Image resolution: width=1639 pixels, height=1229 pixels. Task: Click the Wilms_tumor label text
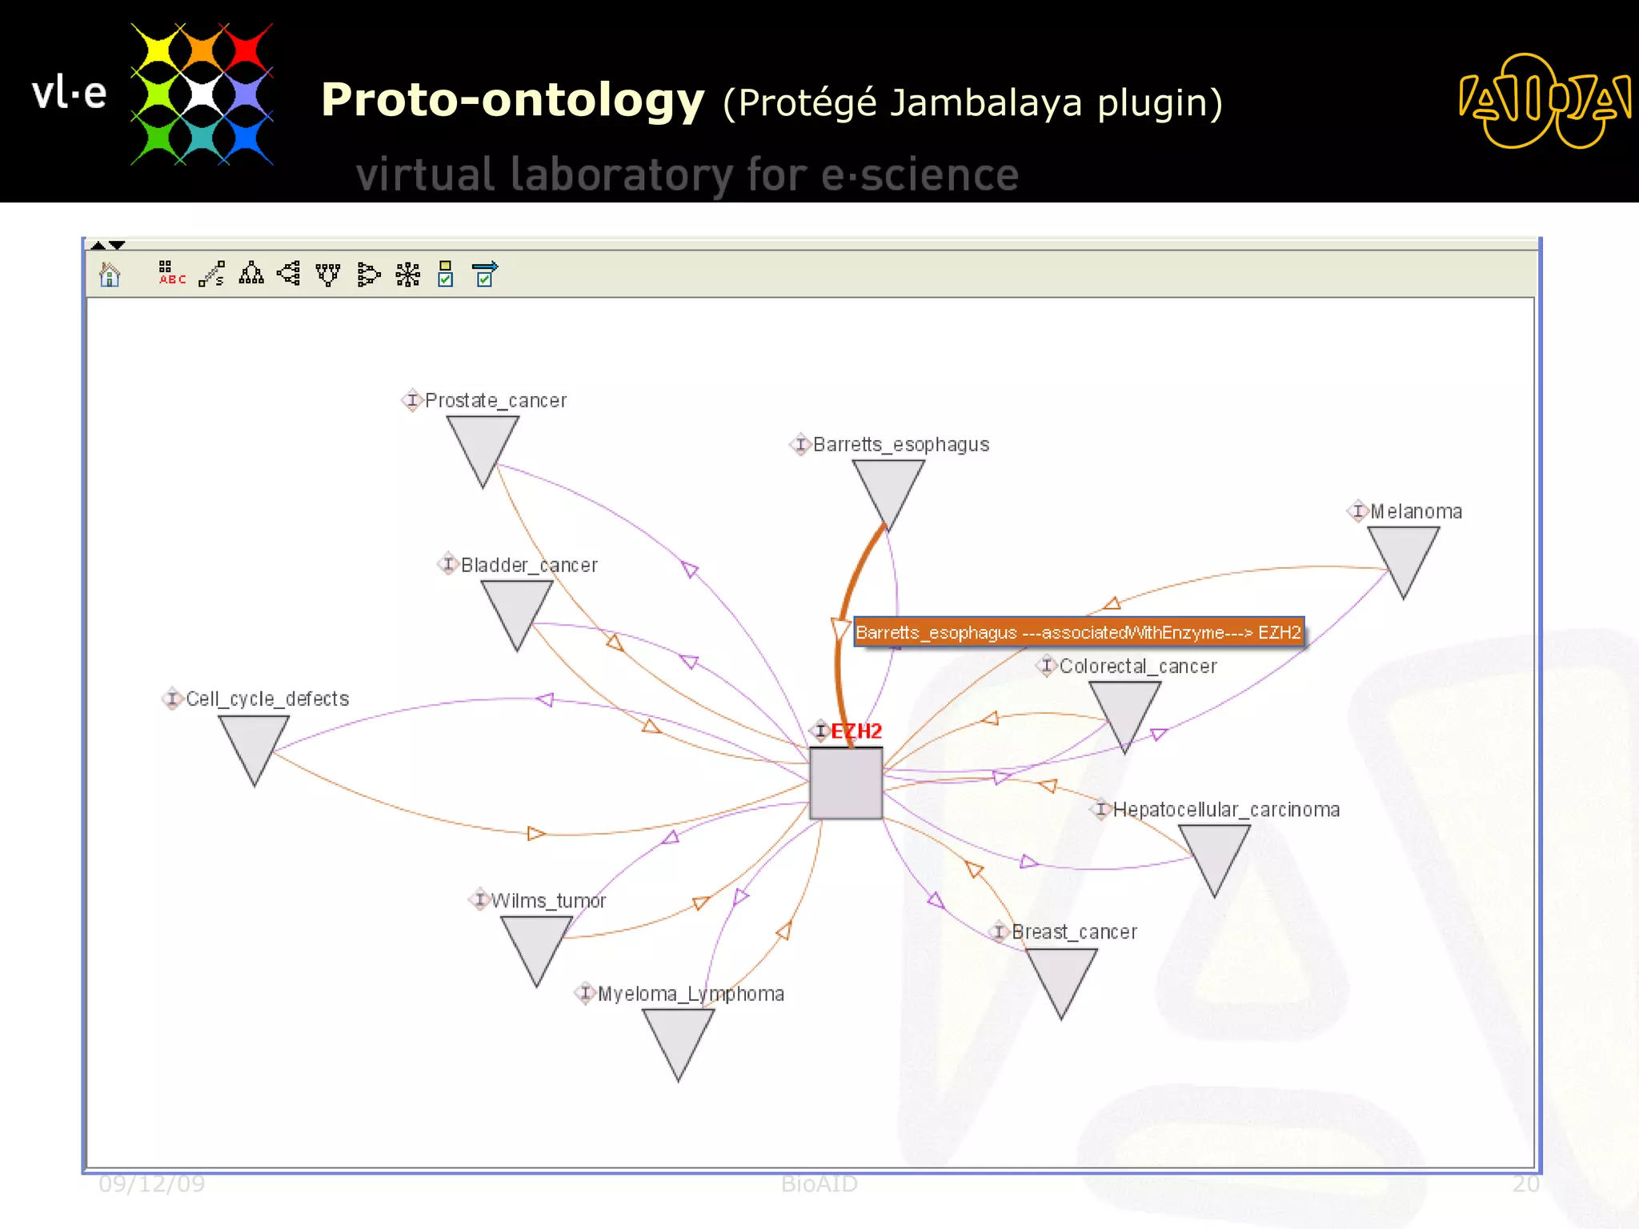click(548, 901)
